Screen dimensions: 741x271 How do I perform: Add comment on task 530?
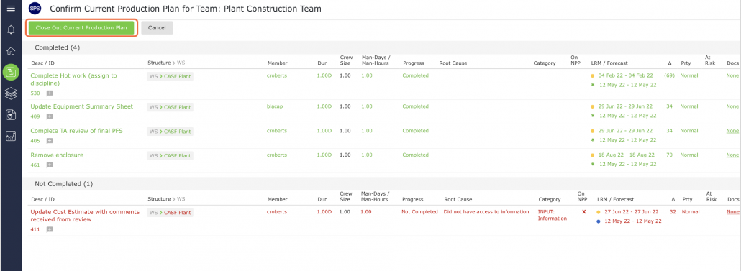pyautogui.click(x=50, y=93)
